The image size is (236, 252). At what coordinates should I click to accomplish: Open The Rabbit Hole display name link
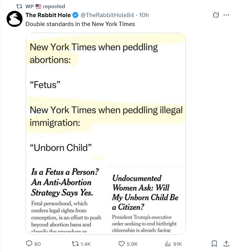coord(48,15)
